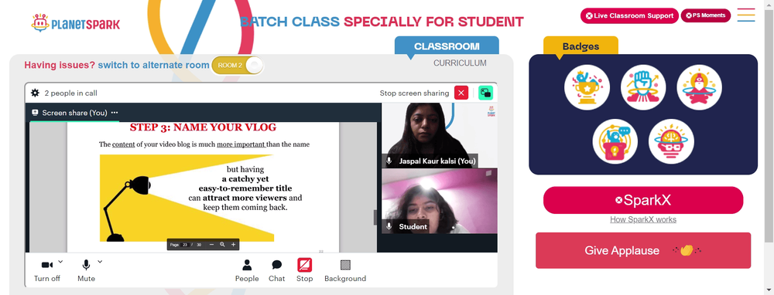Viewport: 774px width, 295px height.
Task: Open the CURRICULUM tab
Action: pos(460,63)
